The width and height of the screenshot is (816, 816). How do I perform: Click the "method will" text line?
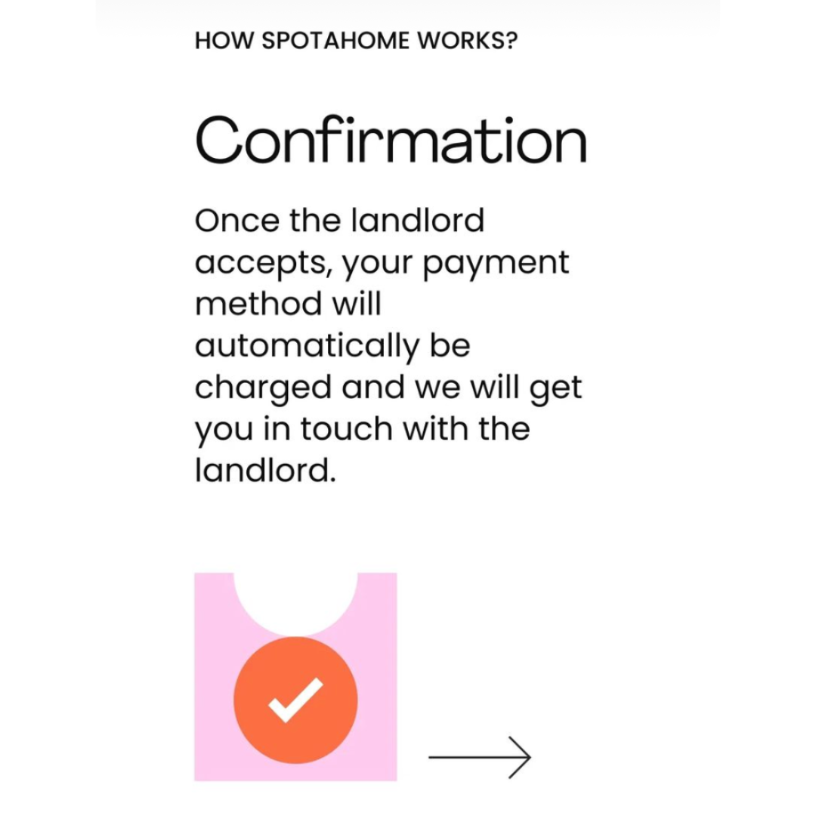point(289,304)
